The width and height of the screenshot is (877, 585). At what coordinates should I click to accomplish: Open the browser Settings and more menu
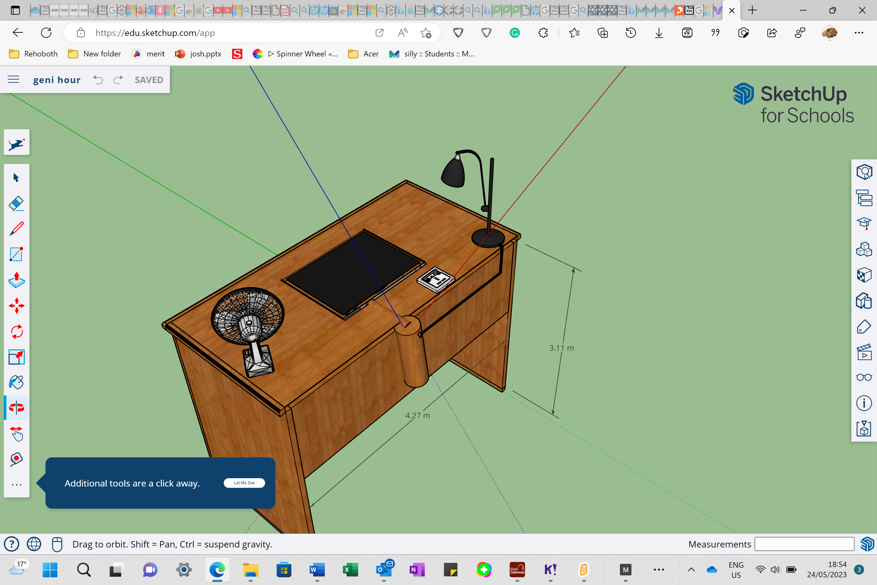859,33
